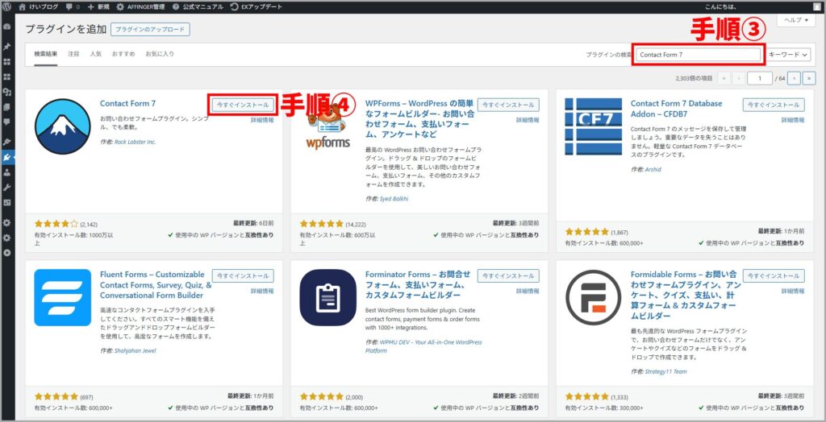Open the comments bubble icon in admin bar

click(69, 6)
